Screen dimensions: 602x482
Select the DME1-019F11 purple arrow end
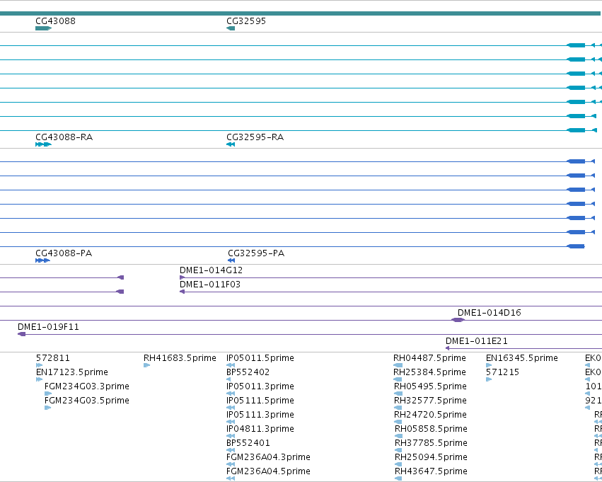(21, 334)
